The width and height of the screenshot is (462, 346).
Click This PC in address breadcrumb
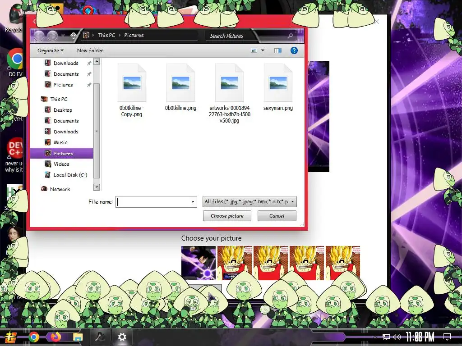[106, 35]
